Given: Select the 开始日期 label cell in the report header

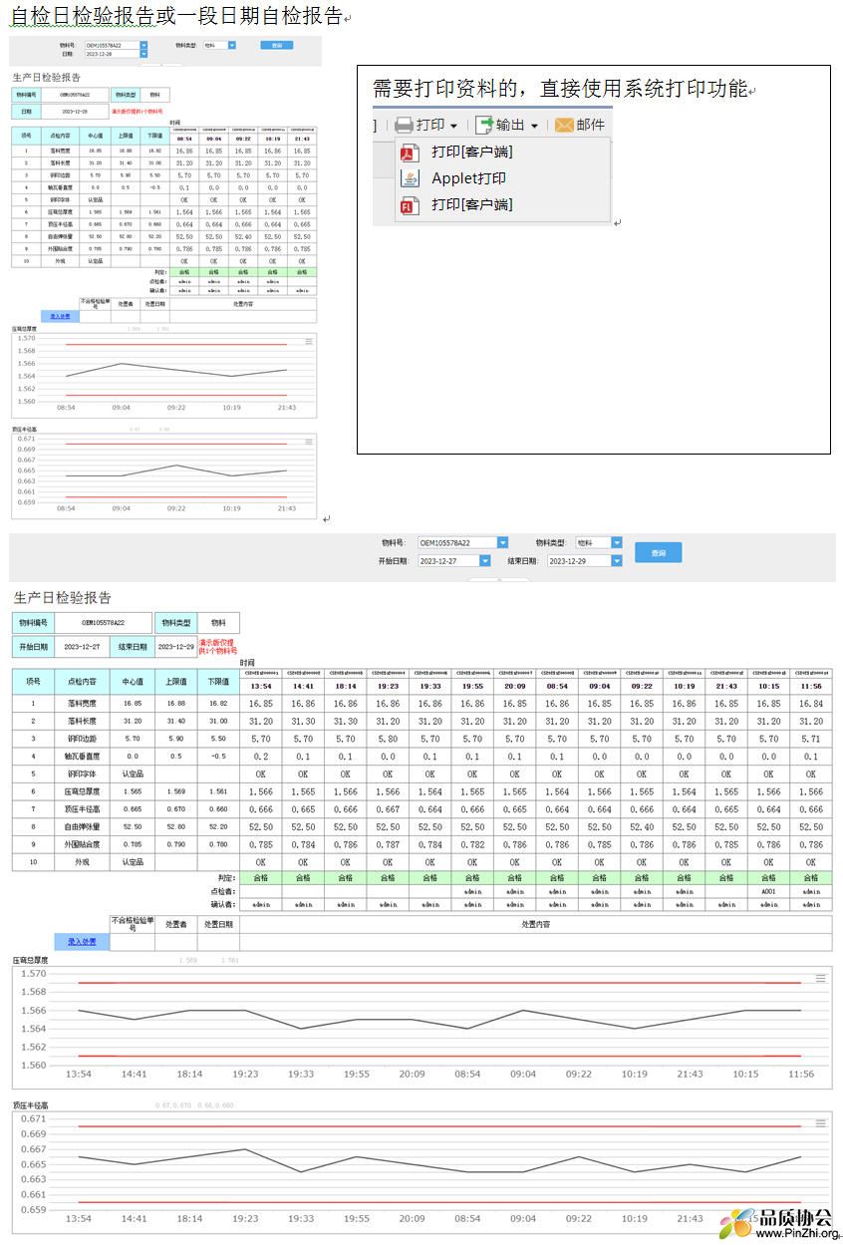Looking at the screenshot, I should pyautogui.click(x=33, y=647).
